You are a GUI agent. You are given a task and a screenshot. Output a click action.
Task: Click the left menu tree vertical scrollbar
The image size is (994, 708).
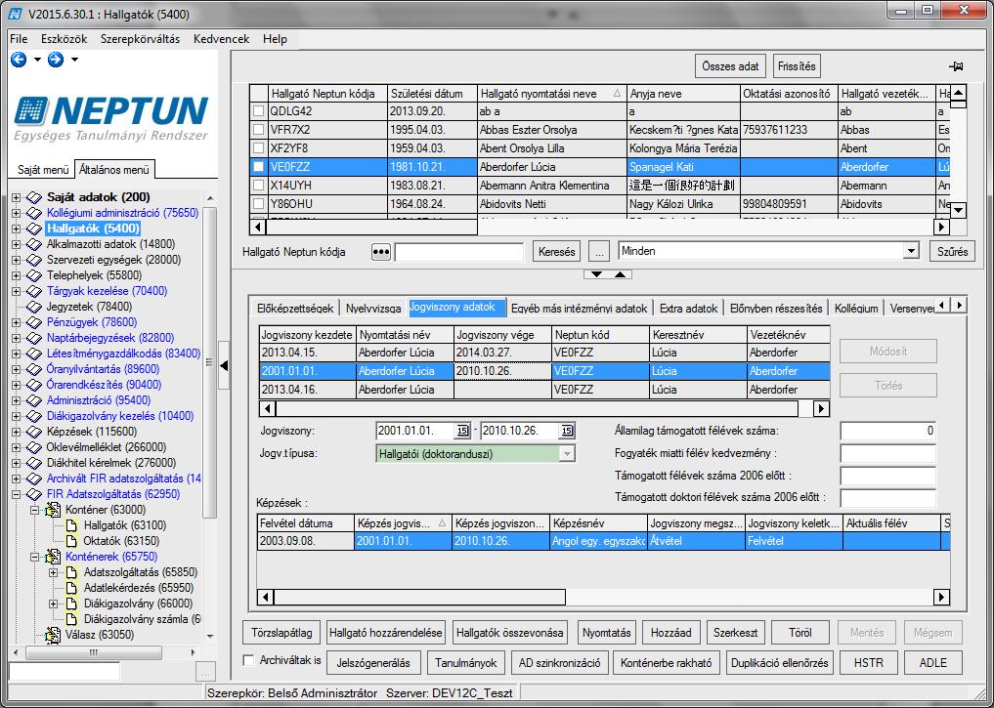tap(210, 361)
